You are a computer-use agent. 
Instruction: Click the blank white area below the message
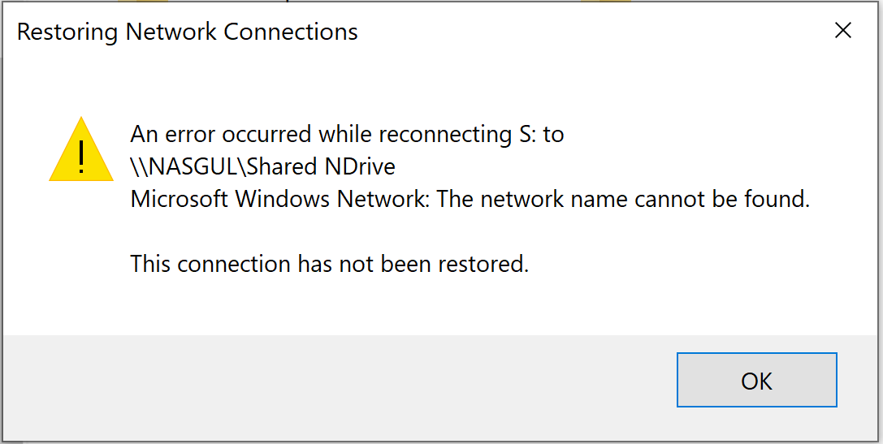(x=439, y=307)
